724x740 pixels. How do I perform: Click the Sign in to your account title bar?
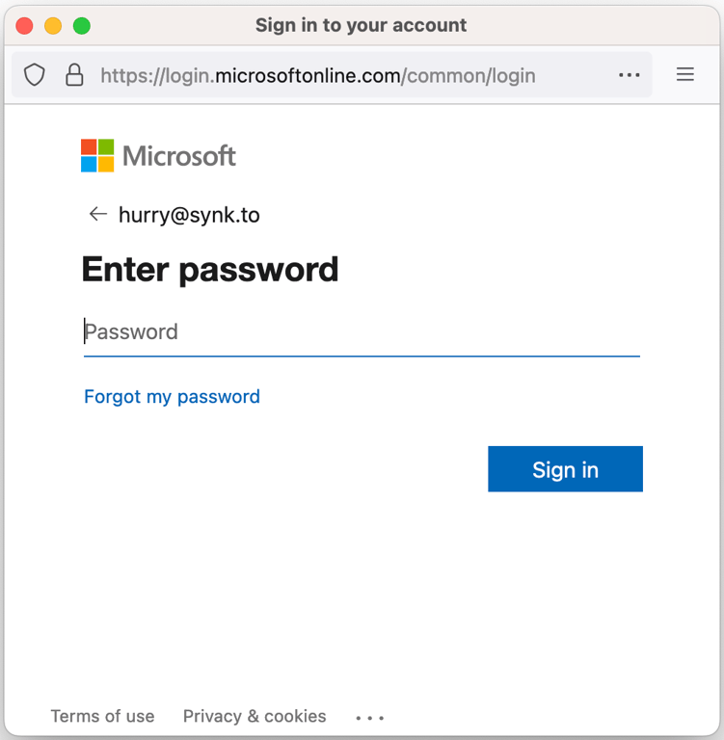tap(362, 26)
